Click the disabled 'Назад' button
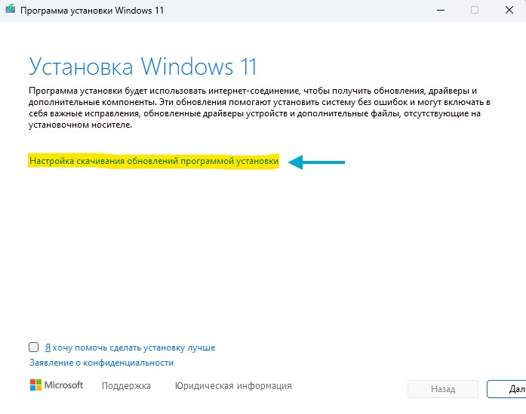526x414 pixels. pyautogui.click(x=443, y=389)
